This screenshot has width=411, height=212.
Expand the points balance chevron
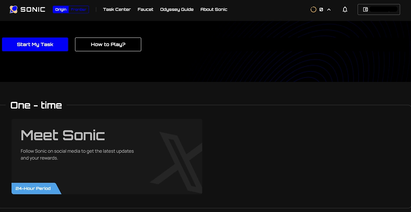coord(329,10)
